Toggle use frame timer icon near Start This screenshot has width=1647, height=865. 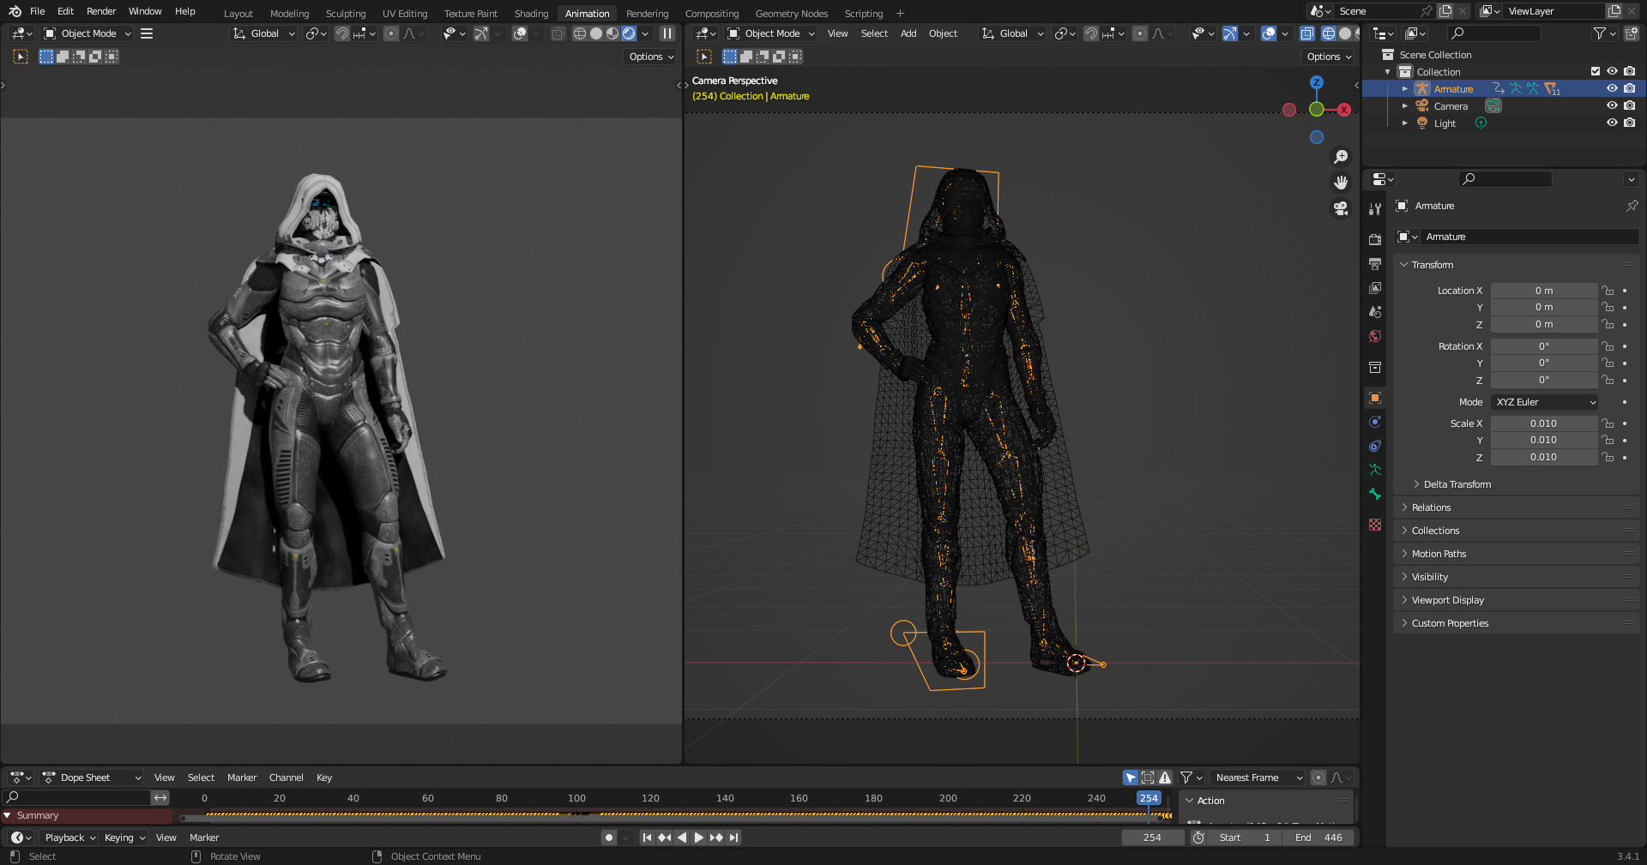coord(1198,838)
